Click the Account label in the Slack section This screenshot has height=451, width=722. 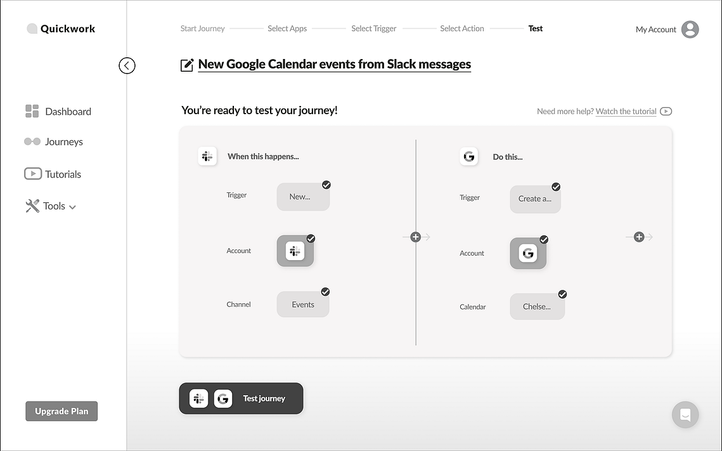coord(238,251)
